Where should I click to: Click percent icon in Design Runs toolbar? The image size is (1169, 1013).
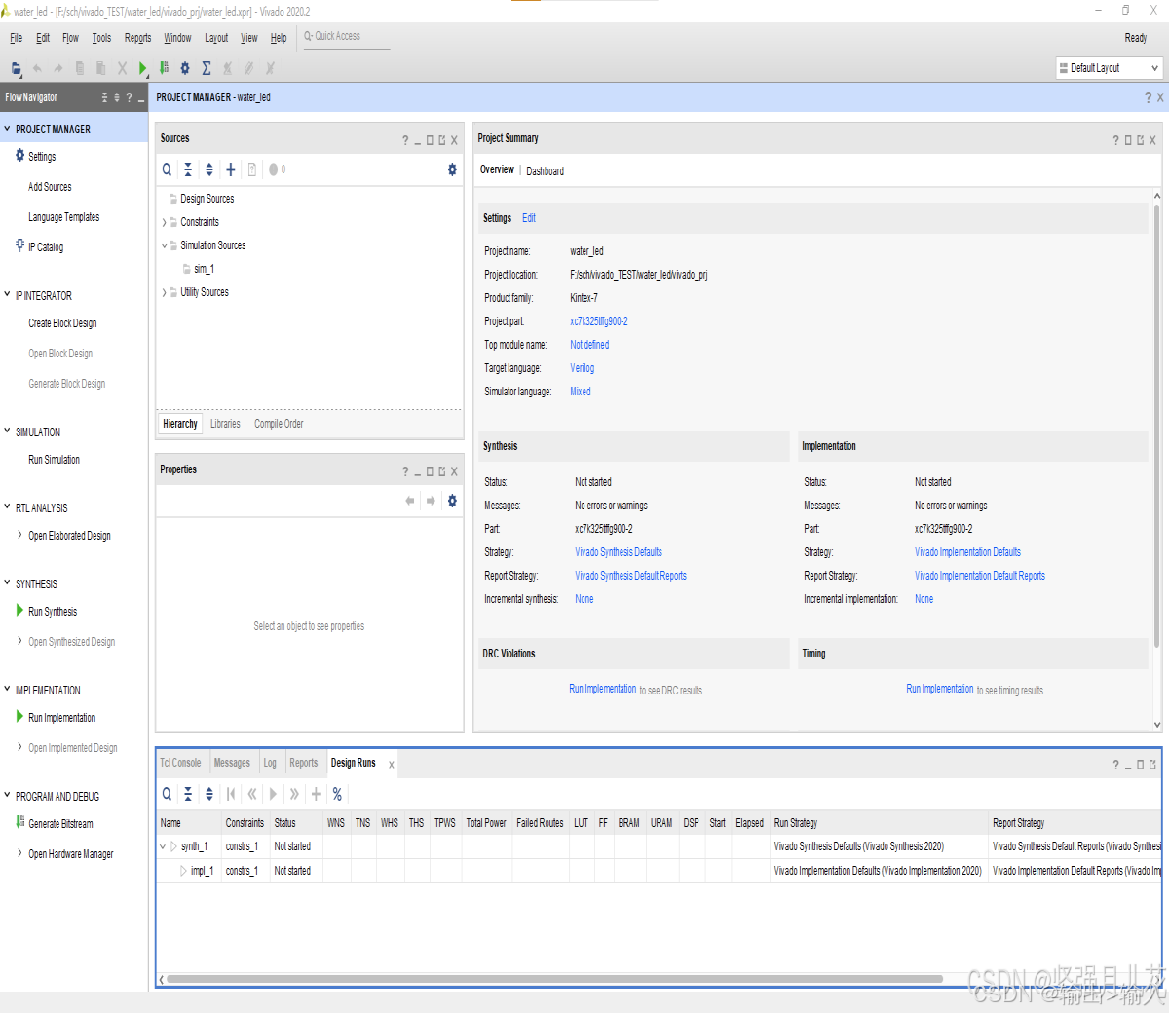click(x=337, y=794)
